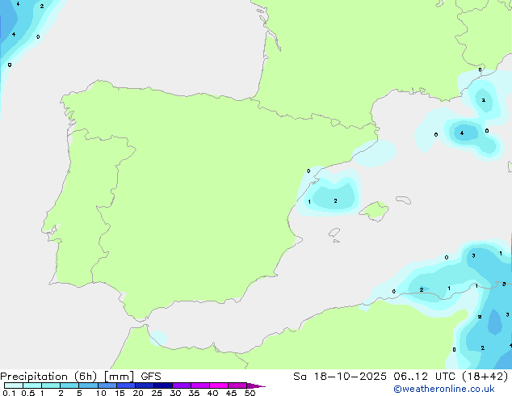Image resolution: width=512 pixels, height=396 pixels.
Task: Click the 0.1–0.5 mm legend color swatch
Action: (14, 385)
